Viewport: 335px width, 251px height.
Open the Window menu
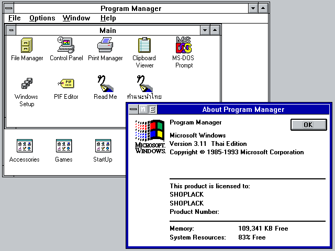tap(76, 18)
